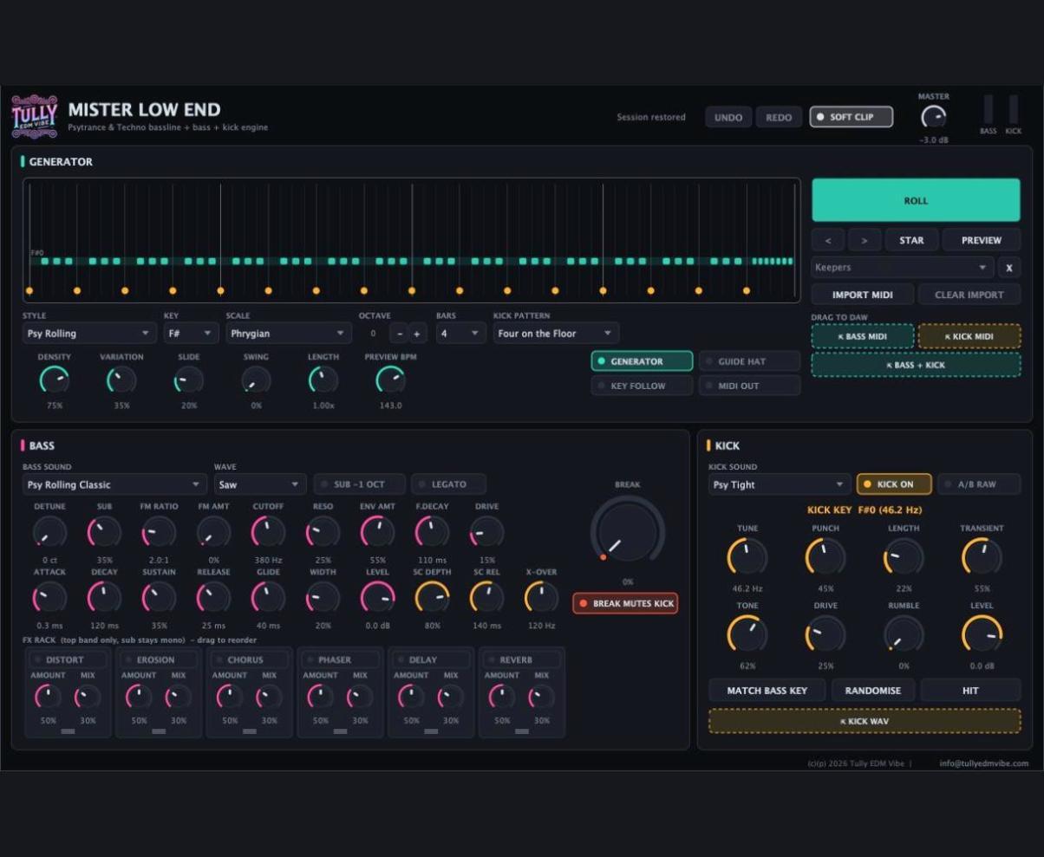Clear the Keepers selection with the X button
Viewport: 1044px width, 857px height.
pos(1008,268)
